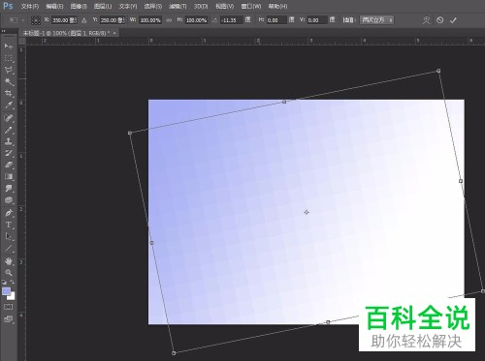Select the Brush tool
The height and width of the screenshot is (361, 485).
coord(9,130)
